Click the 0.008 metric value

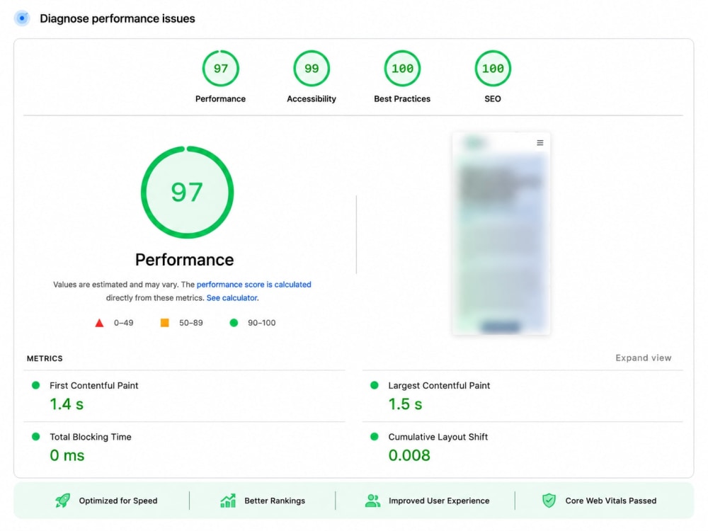coord(409,455)
